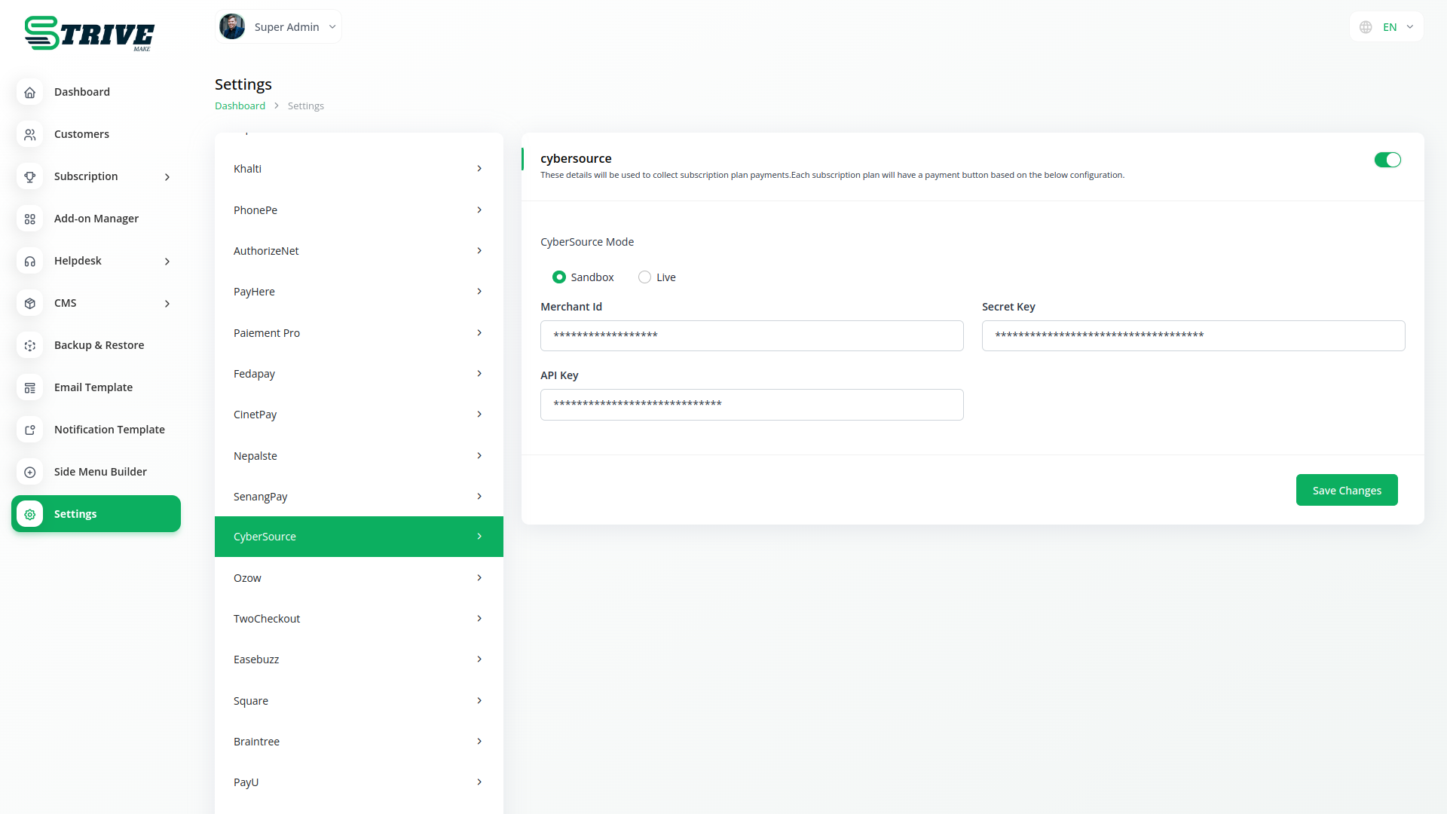Expand the CMS submenu chevron

coord(167,303)
